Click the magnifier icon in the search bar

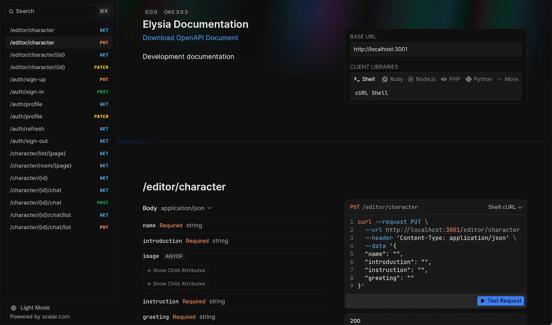tap(11, 11)
